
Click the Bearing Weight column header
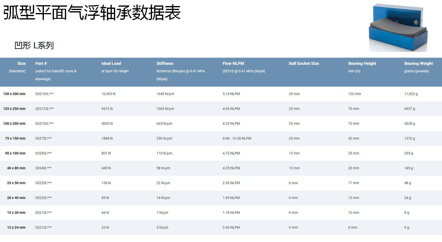click(x=419, y=63)
